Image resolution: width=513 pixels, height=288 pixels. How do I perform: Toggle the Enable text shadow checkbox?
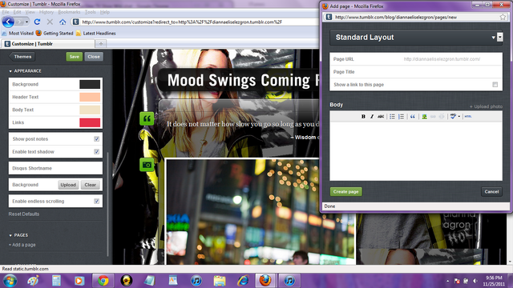point(96,152)
